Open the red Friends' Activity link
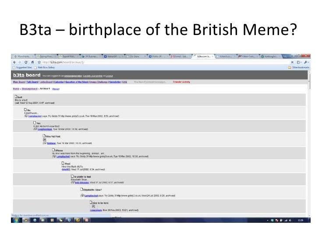 click(x=181, y=82)
